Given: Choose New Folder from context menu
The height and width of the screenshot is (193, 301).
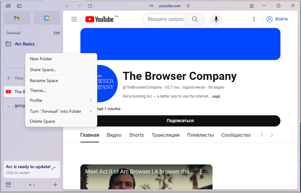Looking at the screenshot, I should (61, 59).
